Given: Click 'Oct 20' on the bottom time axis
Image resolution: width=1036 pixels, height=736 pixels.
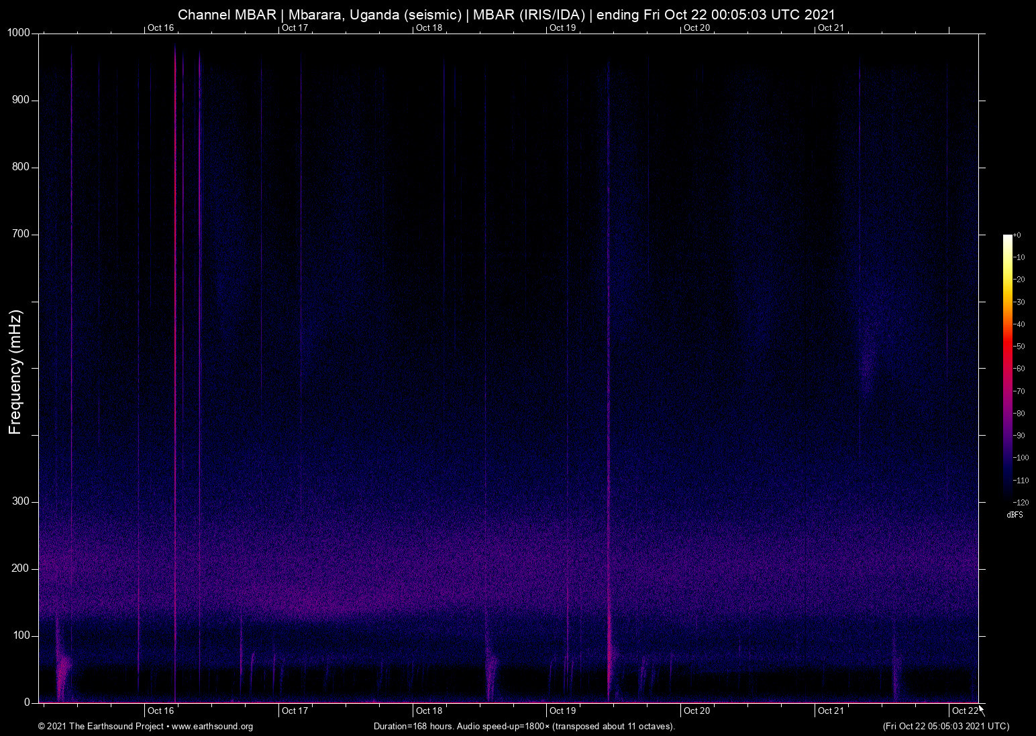Looking at the screenshot, I should pos(696,711).
